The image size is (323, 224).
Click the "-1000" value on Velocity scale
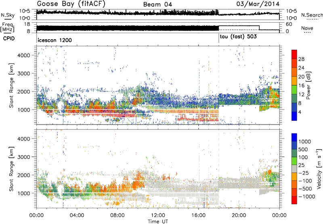point(306,197)
